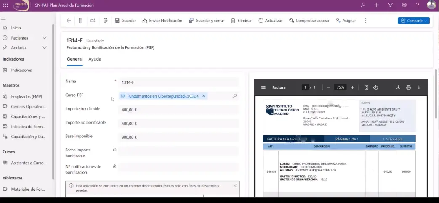Print the Factura PDF

point(408,87)
